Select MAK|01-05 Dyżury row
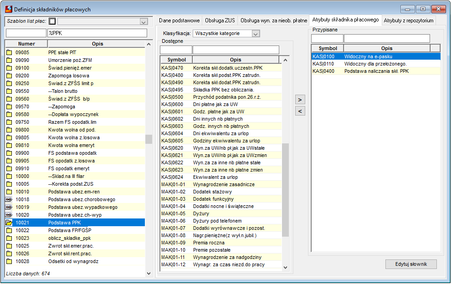The height and width of the screenshot is (284, 451). (221, 213)
